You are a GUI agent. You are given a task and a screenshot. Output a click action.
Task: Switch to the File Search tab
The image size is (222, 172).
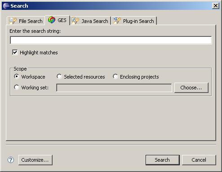[x=26, y=21]
